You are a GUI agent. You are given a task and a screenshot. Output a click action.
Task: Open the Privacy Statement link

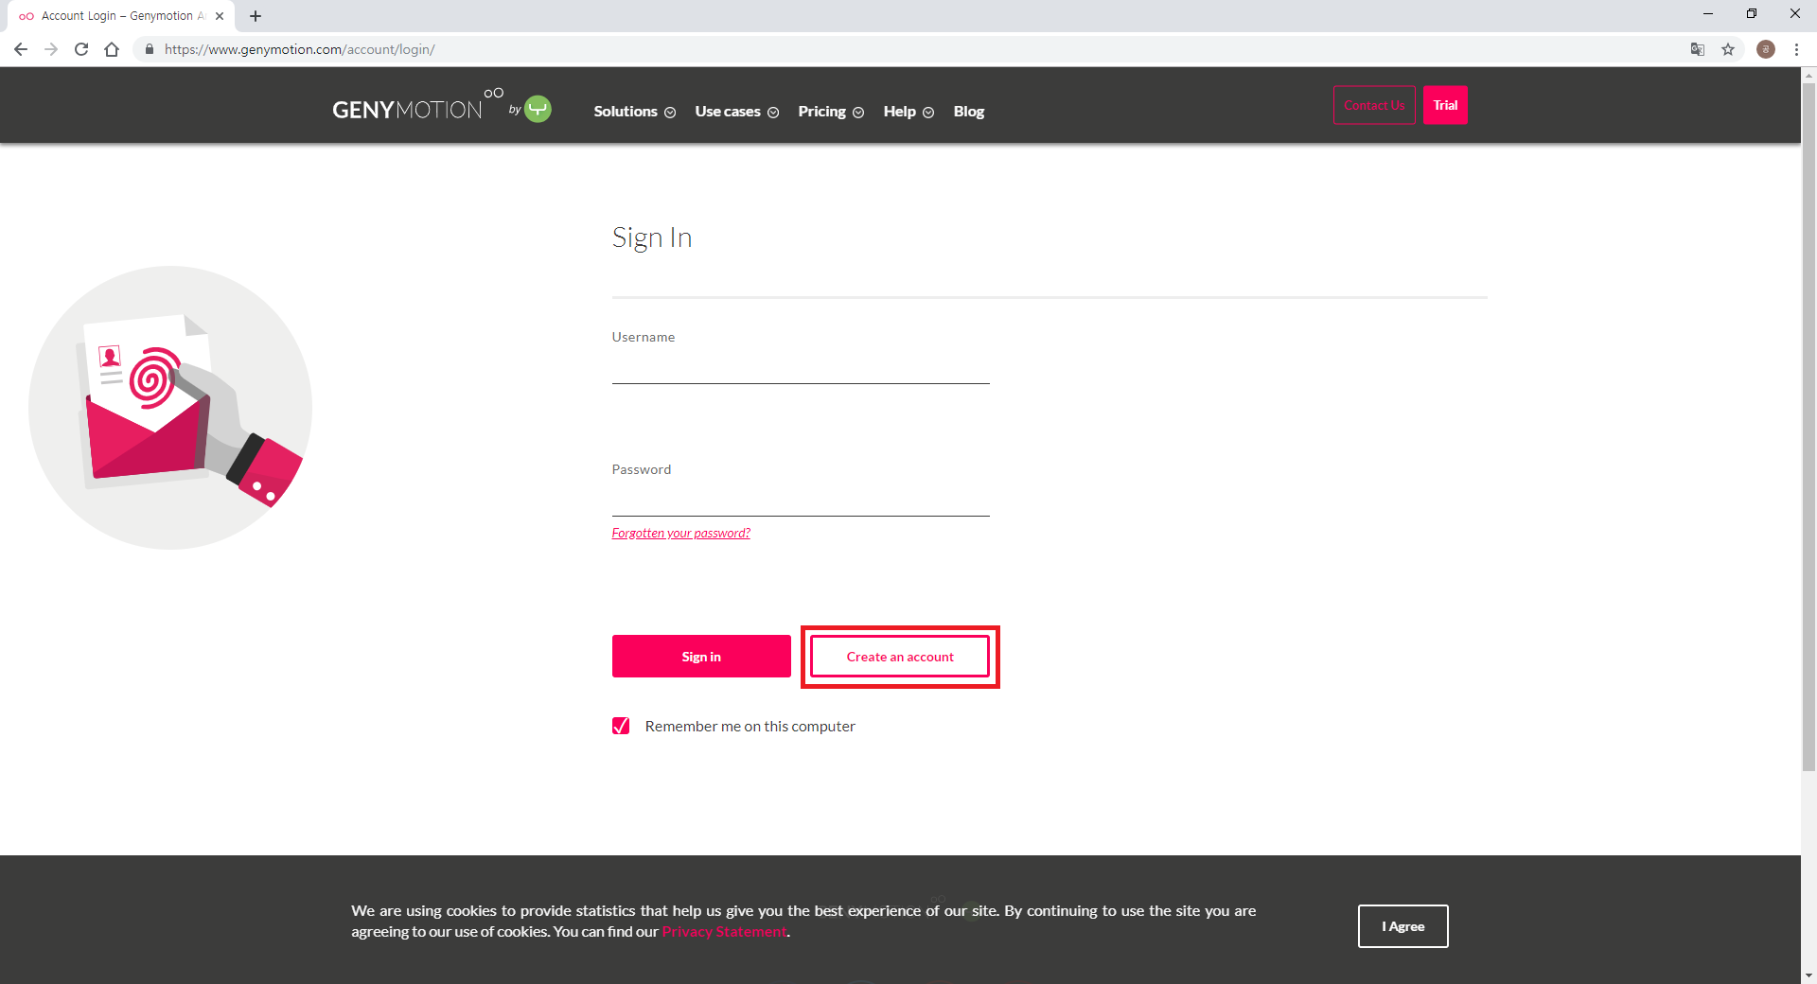724,932
